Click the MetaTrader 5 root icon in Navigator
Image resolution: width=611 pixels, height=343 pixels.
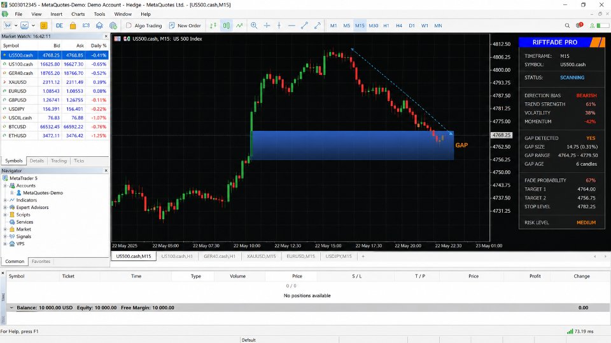(5, 178)
